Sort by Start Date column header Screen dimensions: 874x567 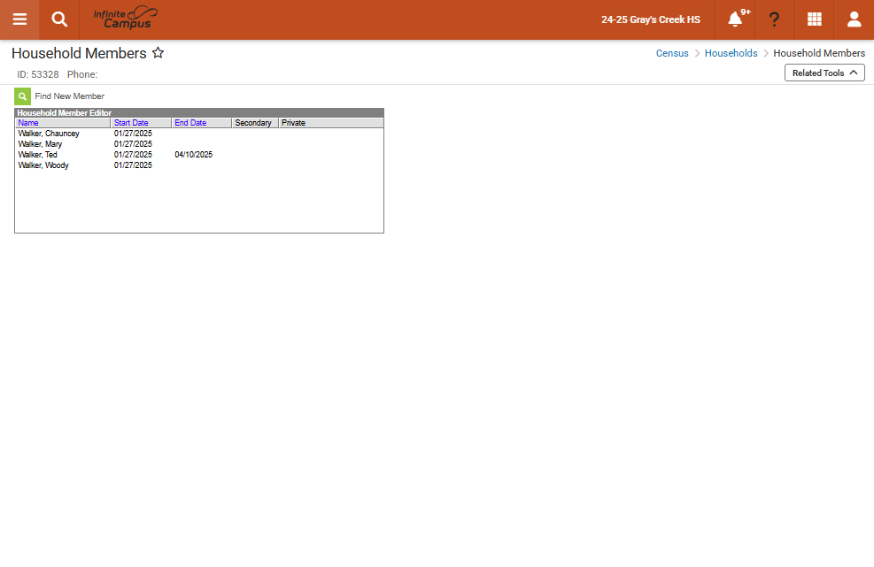(131, 123)
